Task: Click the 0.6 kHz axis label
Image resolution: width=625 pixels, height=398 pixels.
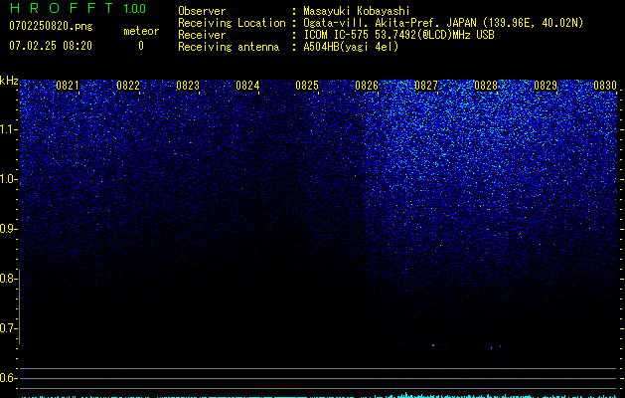Action: (x=9, y=378)
